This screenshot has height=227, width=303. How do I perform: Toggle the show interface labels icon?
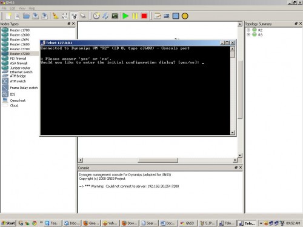click(65, 16)
